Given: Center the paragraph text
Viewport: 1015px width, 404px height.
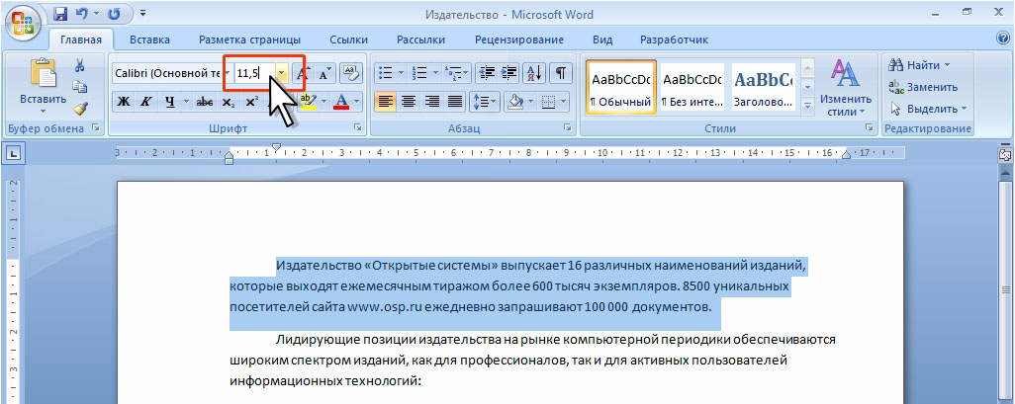Looking at the screenshot, I should (x=409, y=102).
